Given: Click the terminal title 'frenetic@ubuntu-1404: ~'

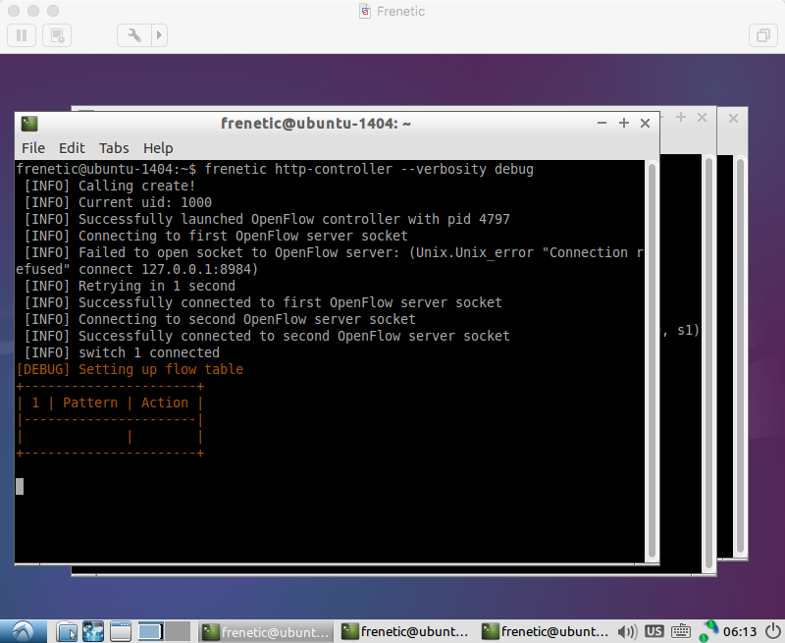Looking at the screenshot, I should pos(316,123).
